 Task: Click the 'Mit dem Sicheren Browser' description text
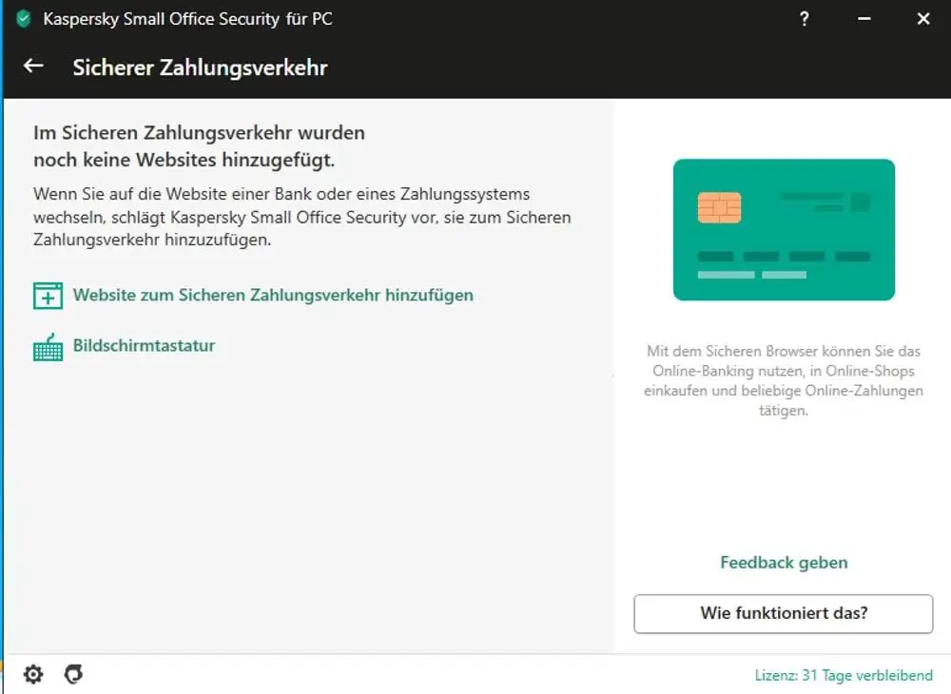784,381
